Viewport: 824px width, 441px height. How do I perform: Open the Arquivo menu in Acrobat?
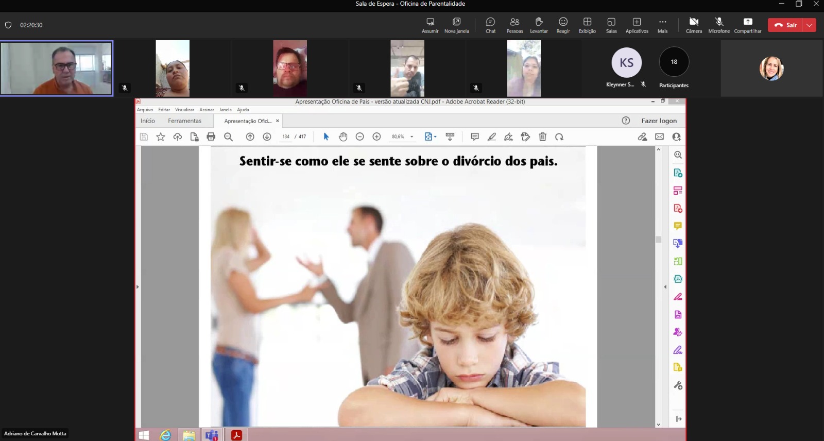(145, 110)
